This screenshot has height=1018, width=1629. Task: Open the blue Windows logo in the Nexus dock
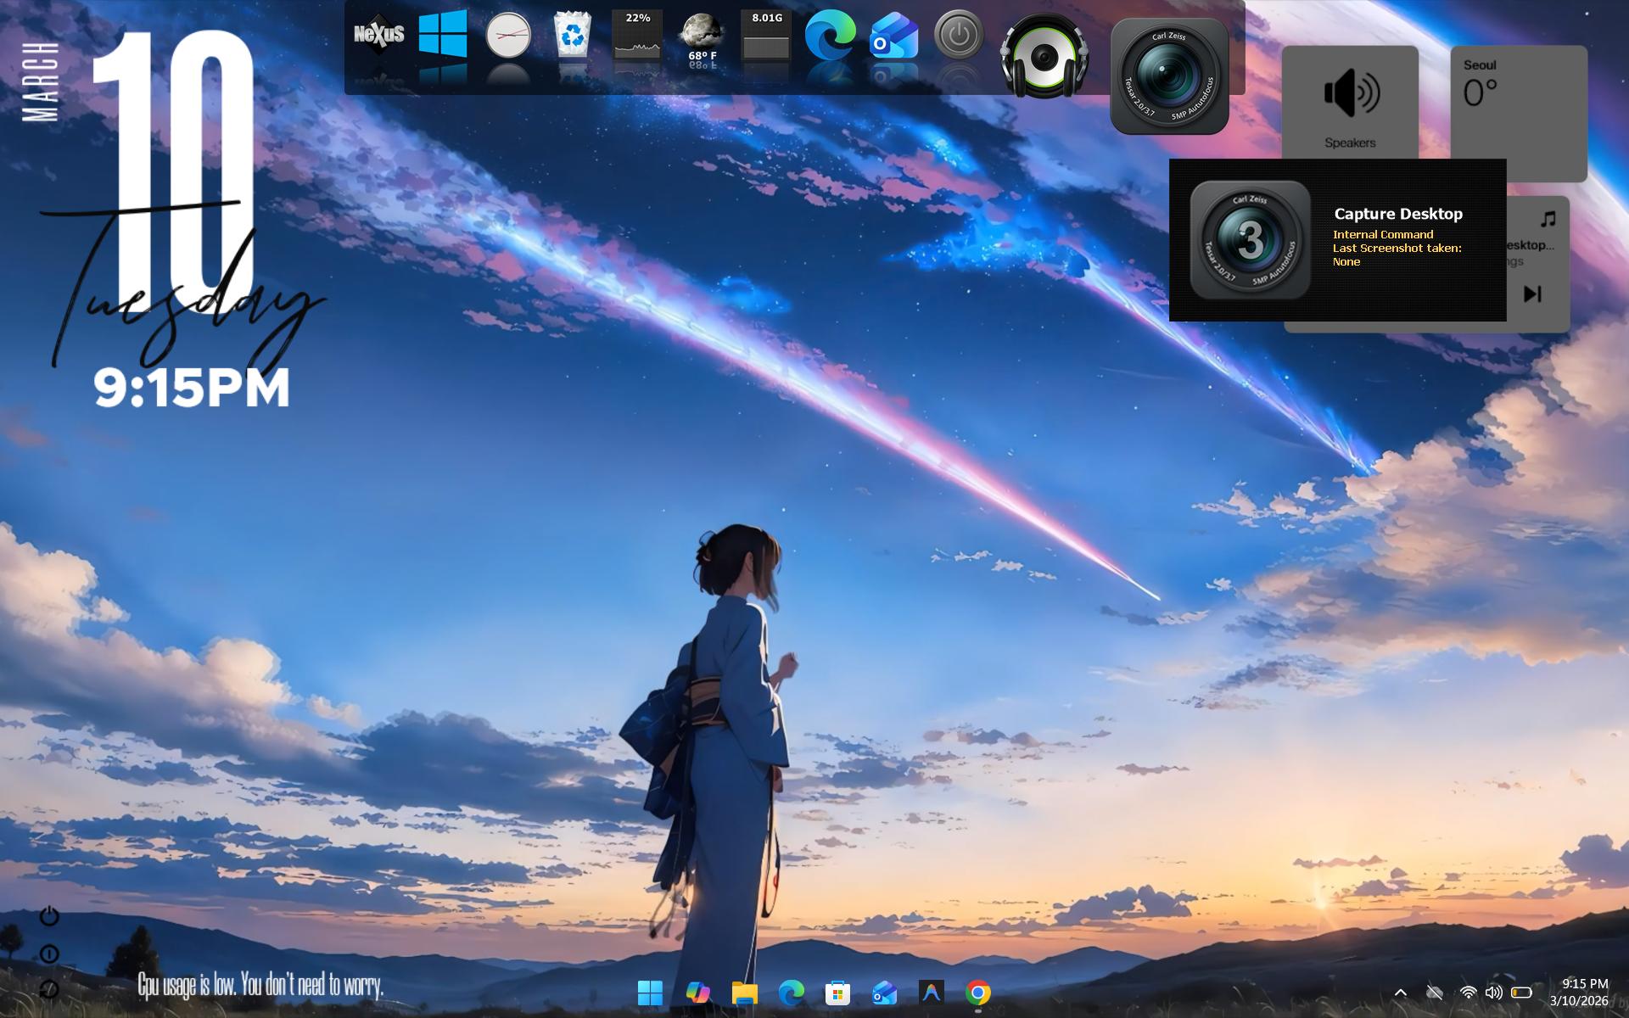[443, 34]
